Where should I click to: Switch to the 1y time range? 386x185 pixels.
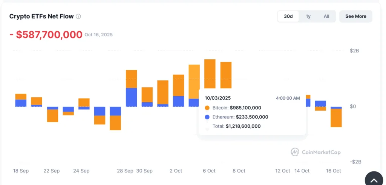tap(308, 16)
